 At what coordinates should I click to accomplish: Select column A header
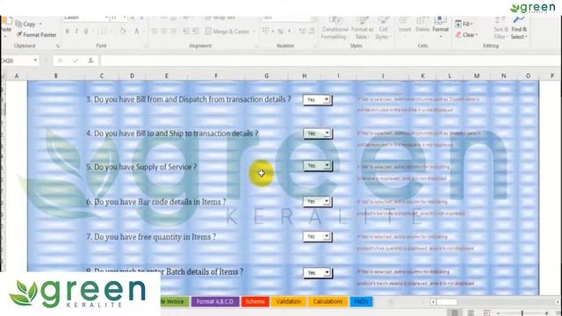pyautogui.click(x=17, y=75)
